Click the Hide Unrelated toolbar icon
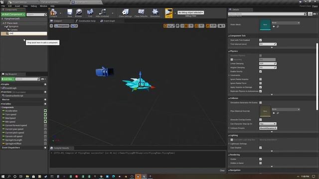This screenshot has width=319, height=179. [102, 13]
